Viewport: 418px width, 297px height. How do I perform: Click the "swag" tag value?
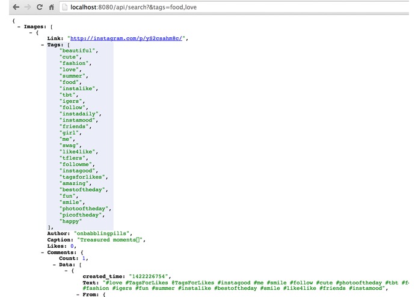[x=69, y=145]
